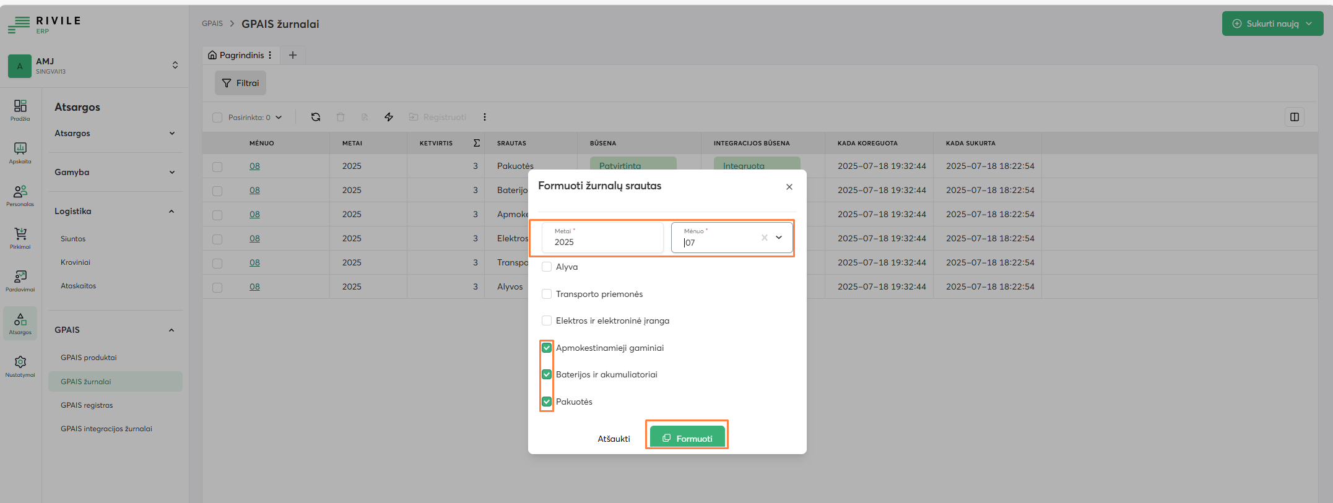This screenshot has width=1333, height=503.
Task: Open the Apskaita sidebar section
Action: click(x=20, y=152)
